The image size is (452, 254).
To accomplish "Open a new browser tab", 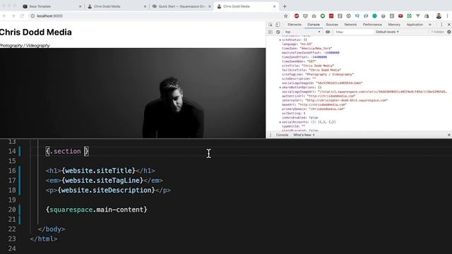I will pyautogui.click(x=285, y=6).
